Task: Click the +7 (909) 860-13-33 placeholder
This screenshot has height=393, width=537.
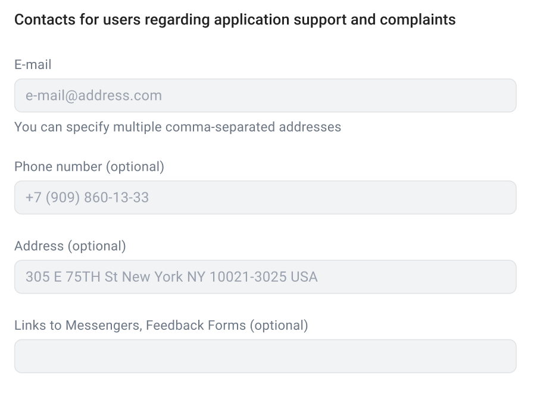Action: click(x=87, y=198)
